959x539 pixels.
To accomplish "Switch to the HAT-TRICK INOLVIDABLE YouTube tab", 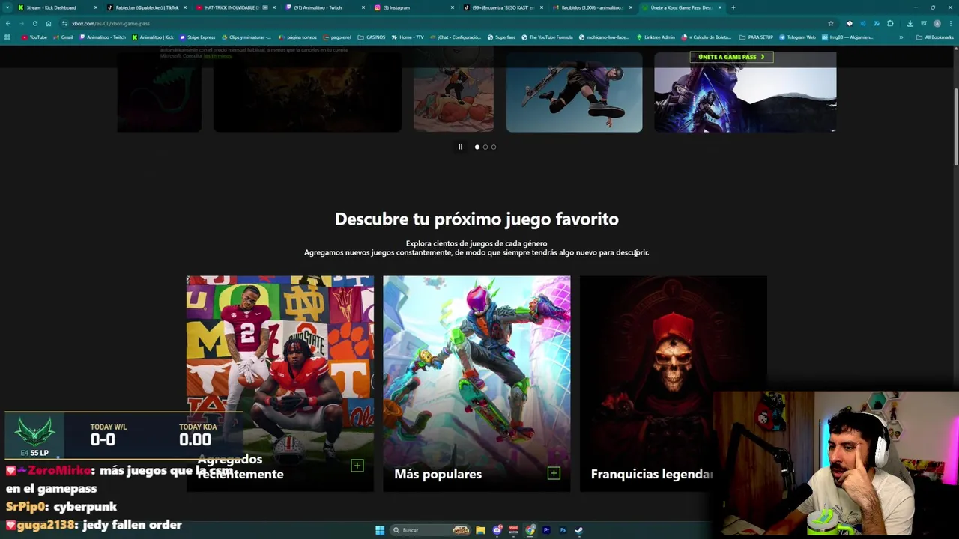I will [235, 7].
